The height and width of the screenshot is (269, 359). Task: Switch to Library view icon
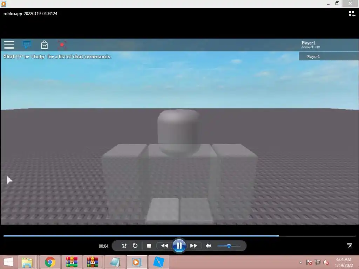click(352, 14)
